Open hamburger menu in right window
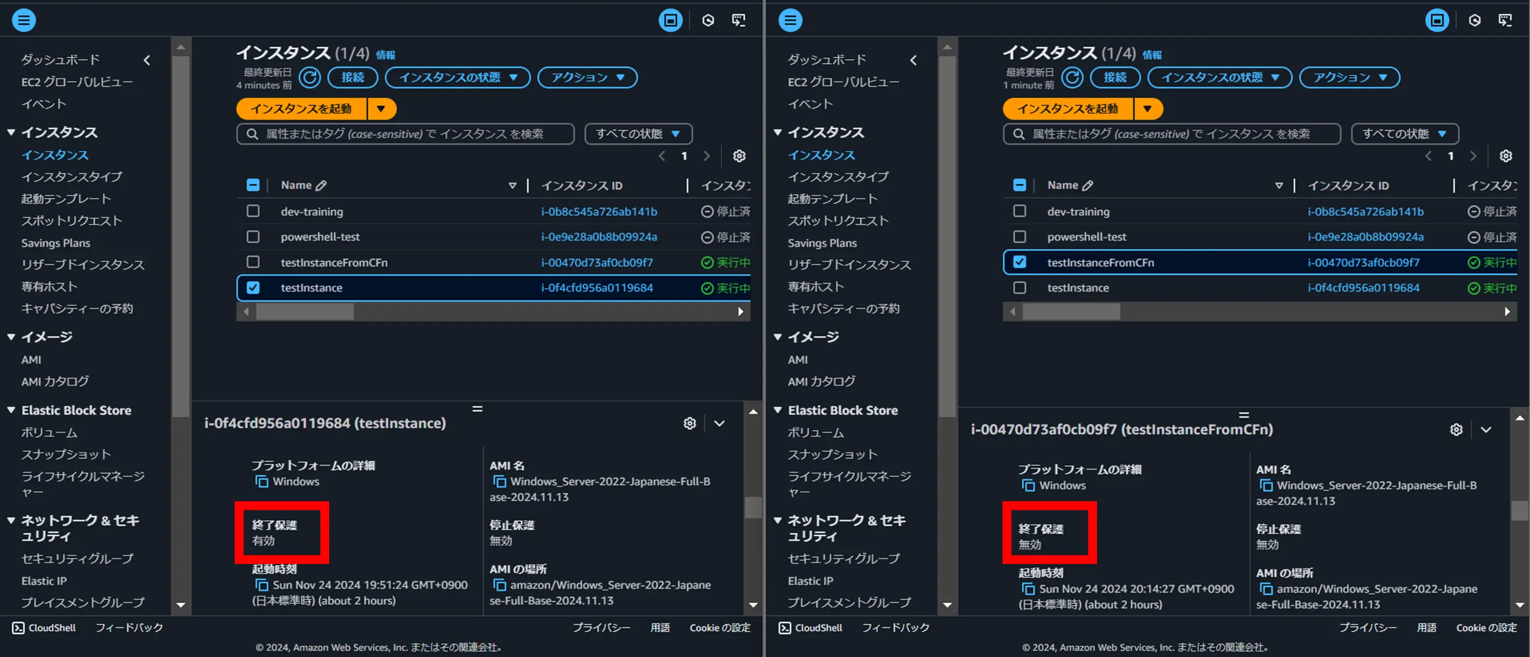 (790, 20)
